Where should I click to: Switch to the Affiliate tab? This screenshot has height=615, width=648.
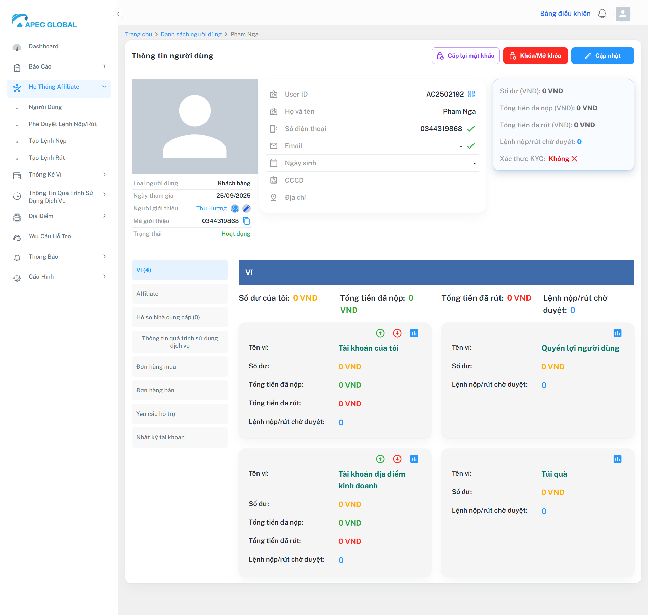pos(180,294)
